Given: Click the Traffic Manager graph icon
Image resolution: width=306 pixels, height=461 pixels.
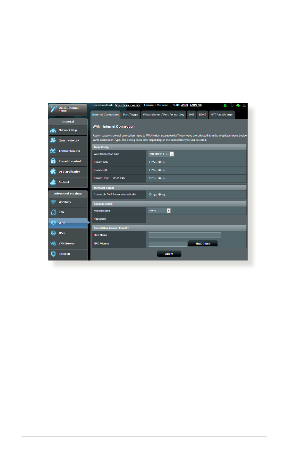Looking at the screenshot, I should [x=53, y=150].
